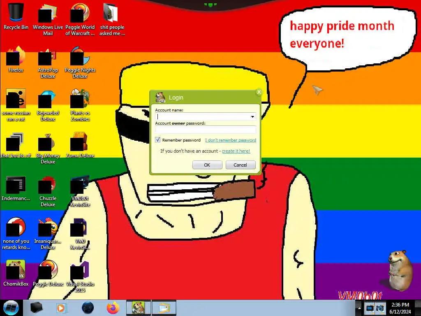Open the VM0 KevinSi... desktop file
The image size is (421, 316).
pyautogui.click(x=80, y=233)
